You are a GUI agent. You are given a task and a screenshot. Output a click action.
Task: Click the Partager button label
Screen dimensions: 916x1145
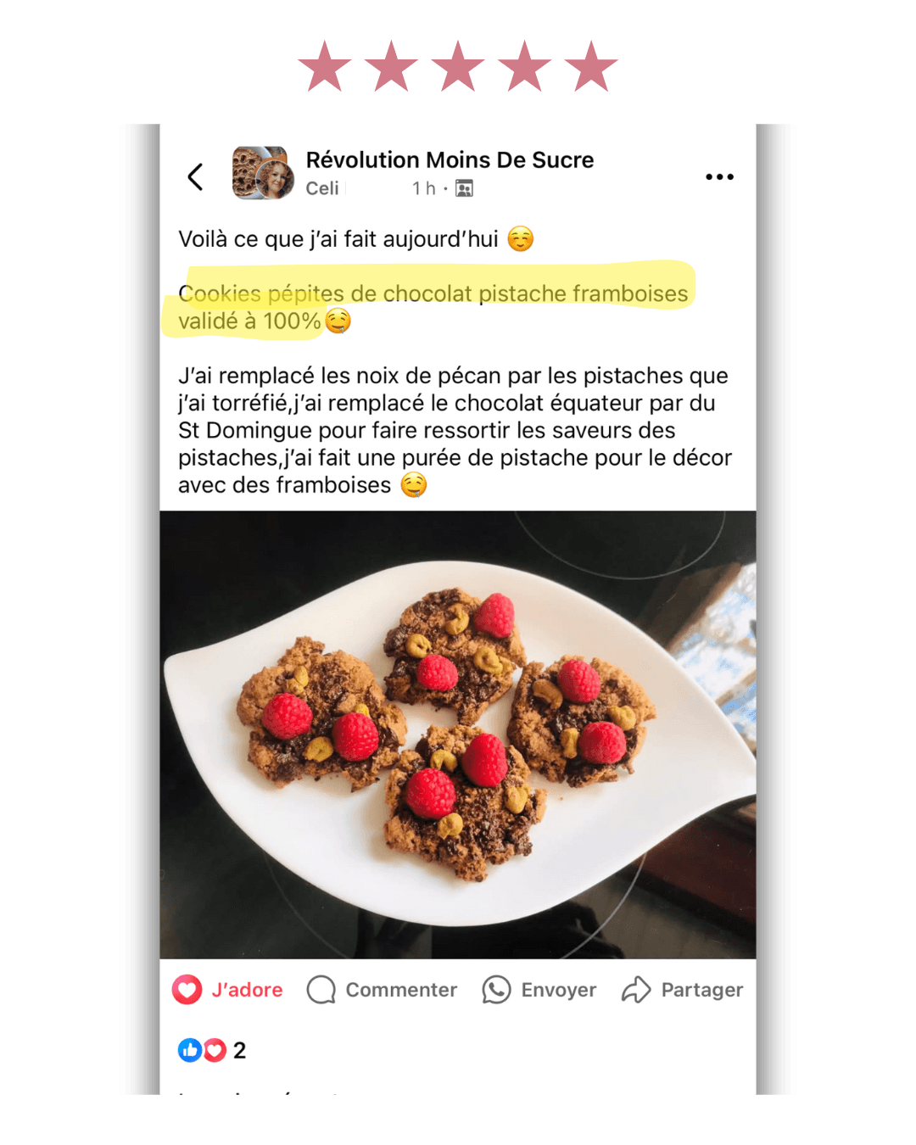(x=702, y=990)
